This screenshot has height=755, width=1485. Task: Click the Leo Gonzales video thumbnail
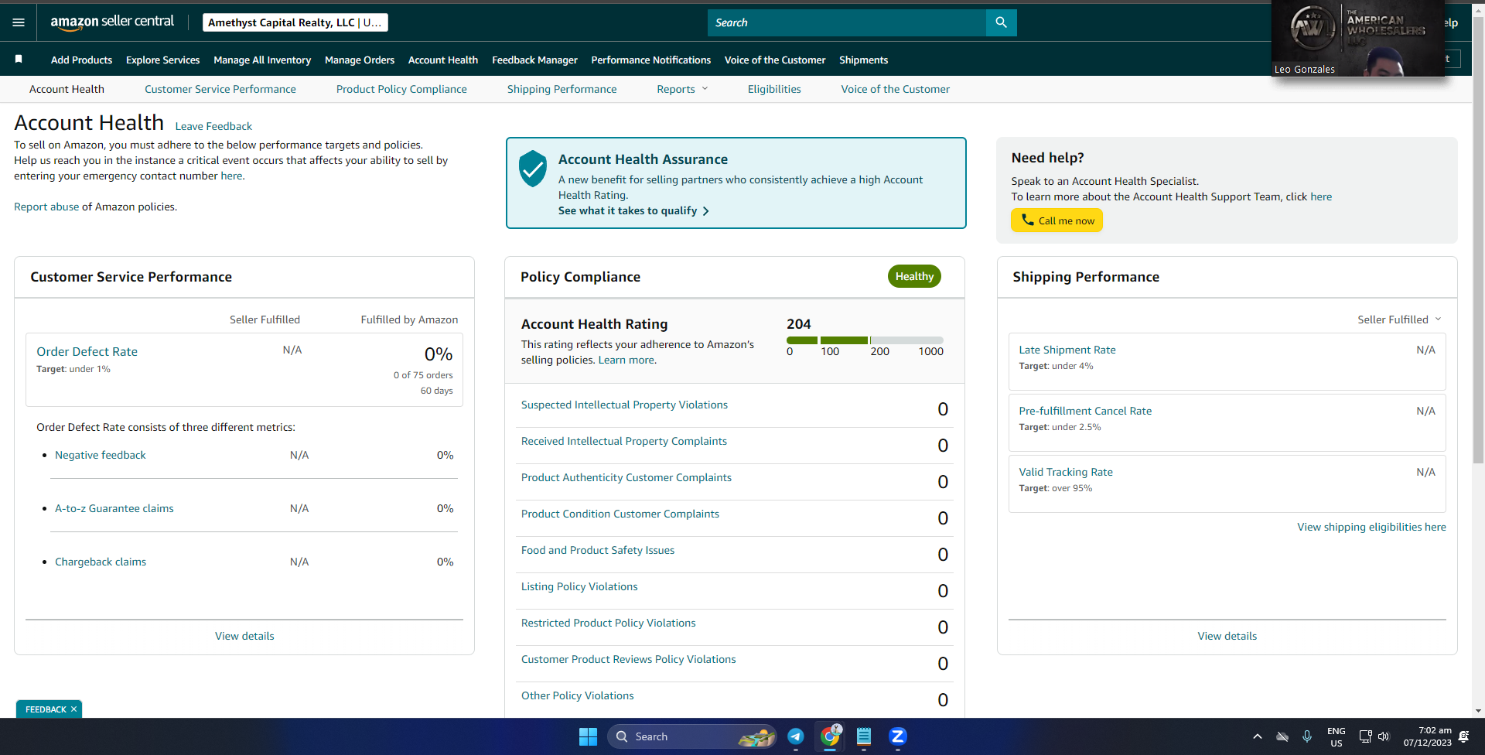(x=1358, y=38)
